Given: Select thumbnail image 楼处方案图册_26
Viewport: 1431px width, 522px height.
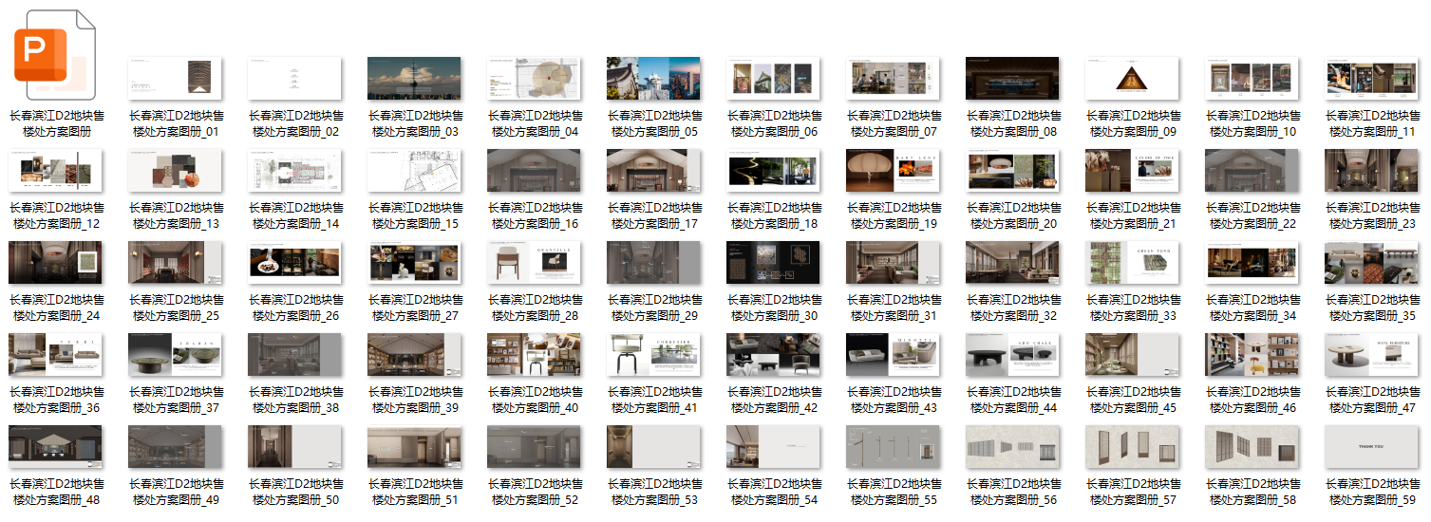Looking at the screenshot, I should click(294, 262).
